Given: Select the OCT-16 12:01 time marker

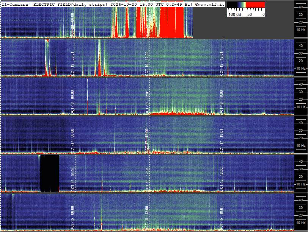Looking at the screenshot, I should 147,179.
